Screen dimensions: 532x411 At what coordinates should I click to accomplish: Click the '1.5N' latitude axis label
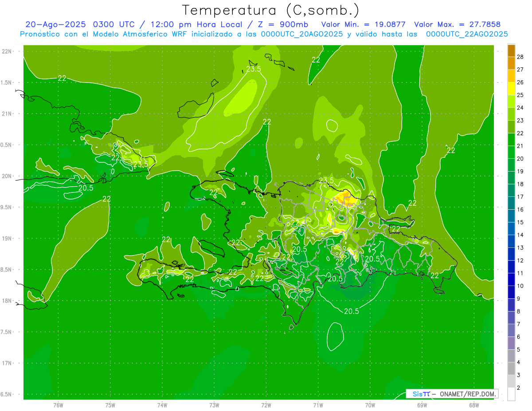tap(7, 82)
